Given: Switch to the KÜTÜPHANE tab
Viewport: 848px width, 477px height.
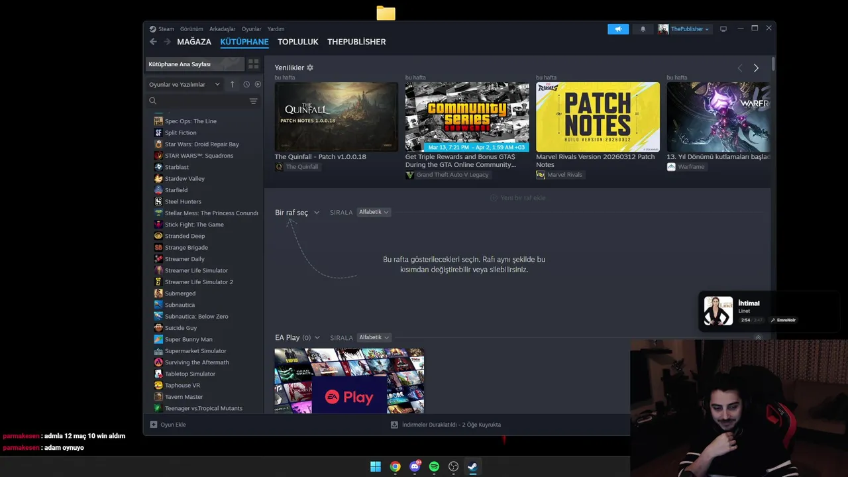Looking at the screenshot, I should [x=244, y=42].
